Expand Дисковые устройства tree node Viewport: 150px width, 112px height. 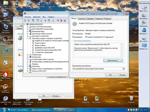point(27,36)
